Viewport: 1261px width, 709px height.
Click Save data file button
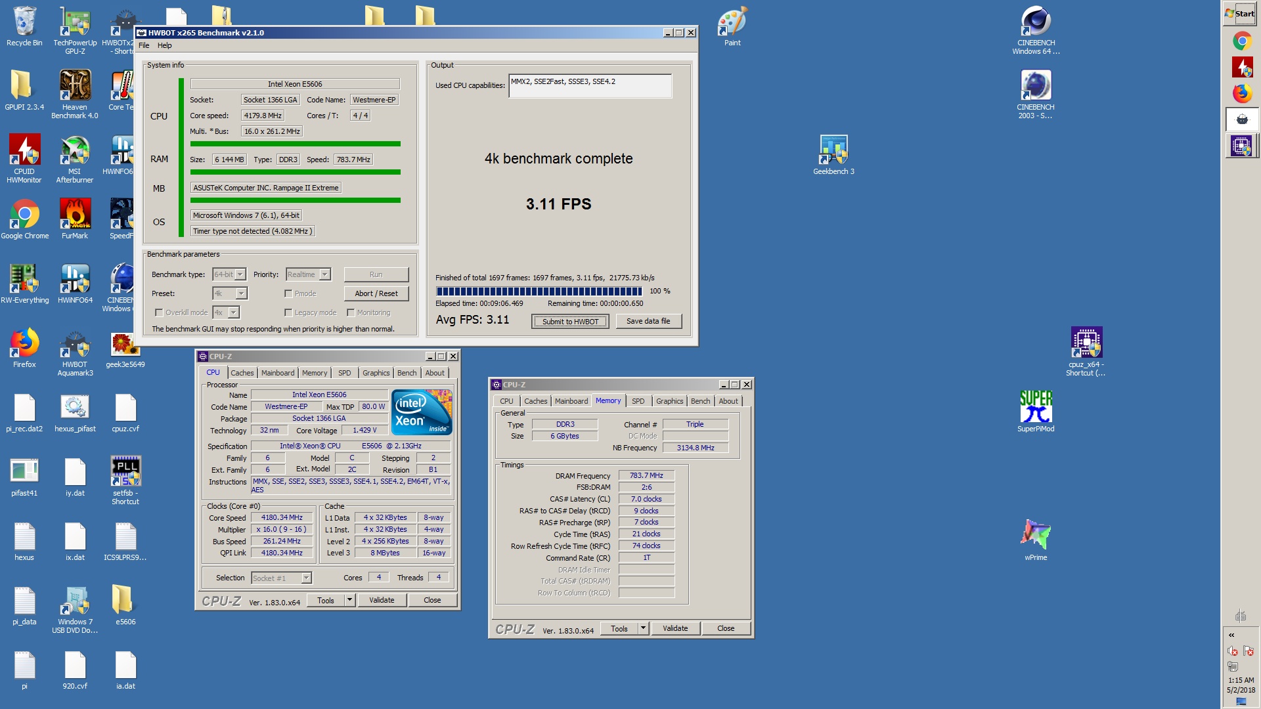tap(648, 321)
